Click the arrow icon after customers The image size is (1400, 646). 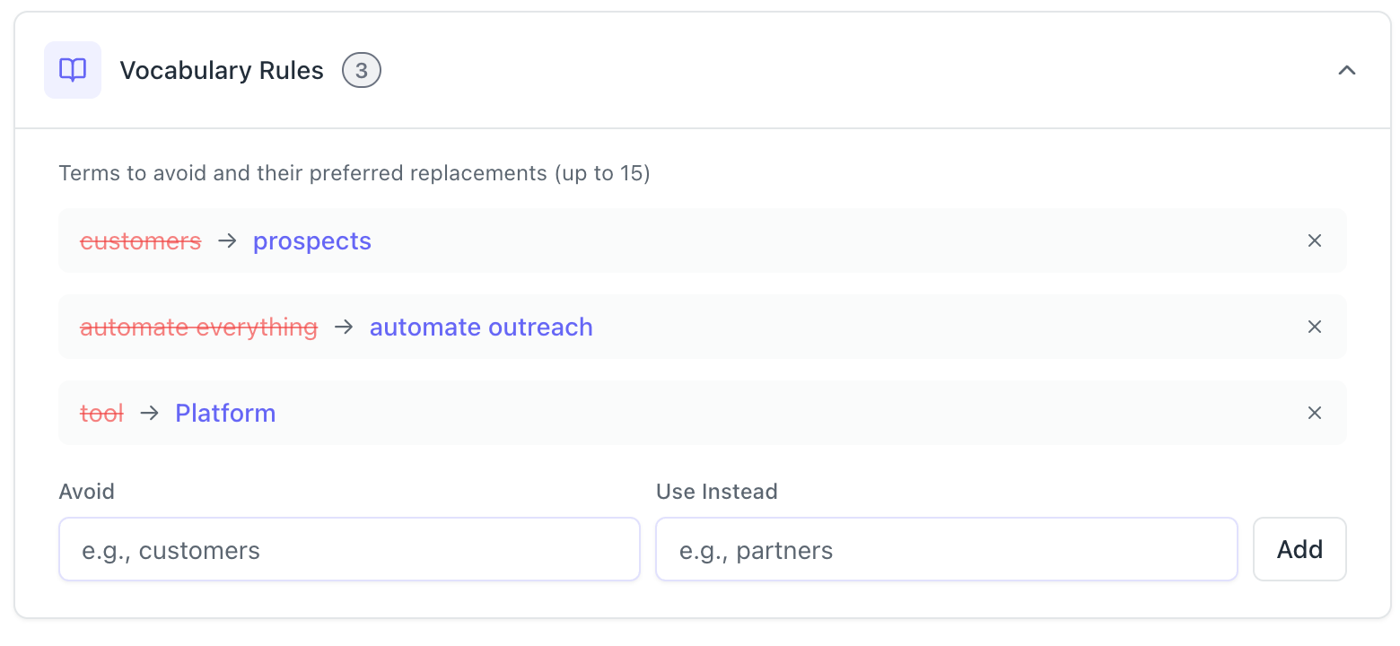tap(227, 240)
